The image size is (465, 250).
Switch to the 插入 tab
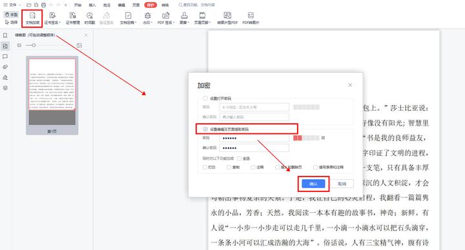click(92, 5)
